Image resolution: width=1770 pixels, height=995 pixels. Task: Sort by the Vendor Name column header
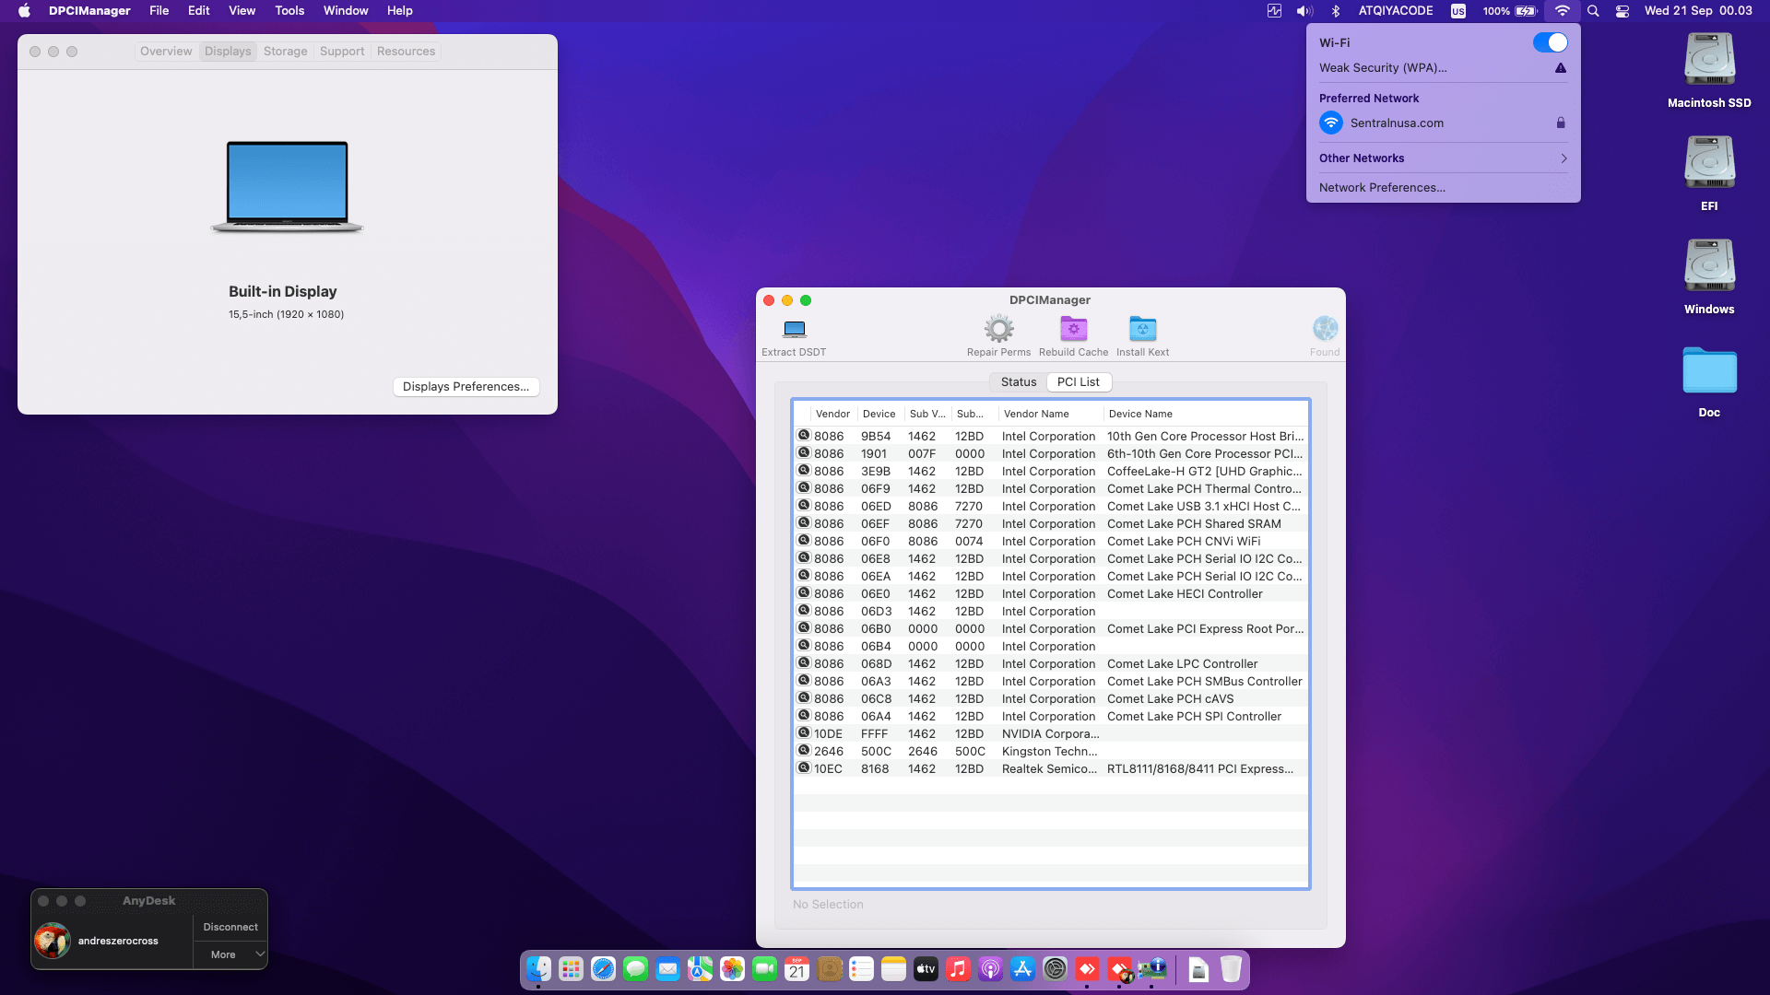[1050, 414]
